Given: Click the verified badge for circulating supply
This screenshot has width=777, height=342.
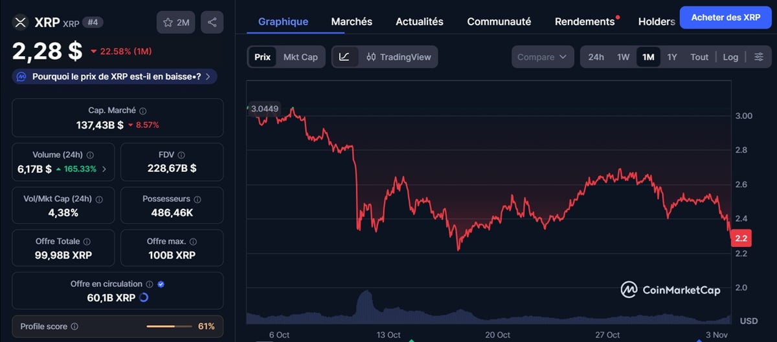Looking at the screenshot, I should tap(161, 284).
